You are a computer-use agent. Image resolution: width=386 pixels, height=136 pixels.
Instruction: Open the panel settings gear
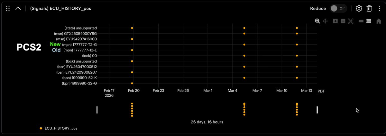point(359,9)
